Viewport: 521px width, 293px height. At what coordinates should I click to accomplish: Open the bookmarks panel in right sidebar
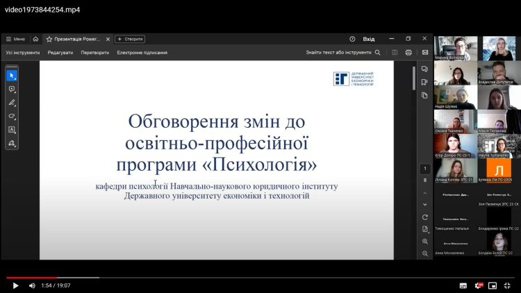tap(425, 82)
